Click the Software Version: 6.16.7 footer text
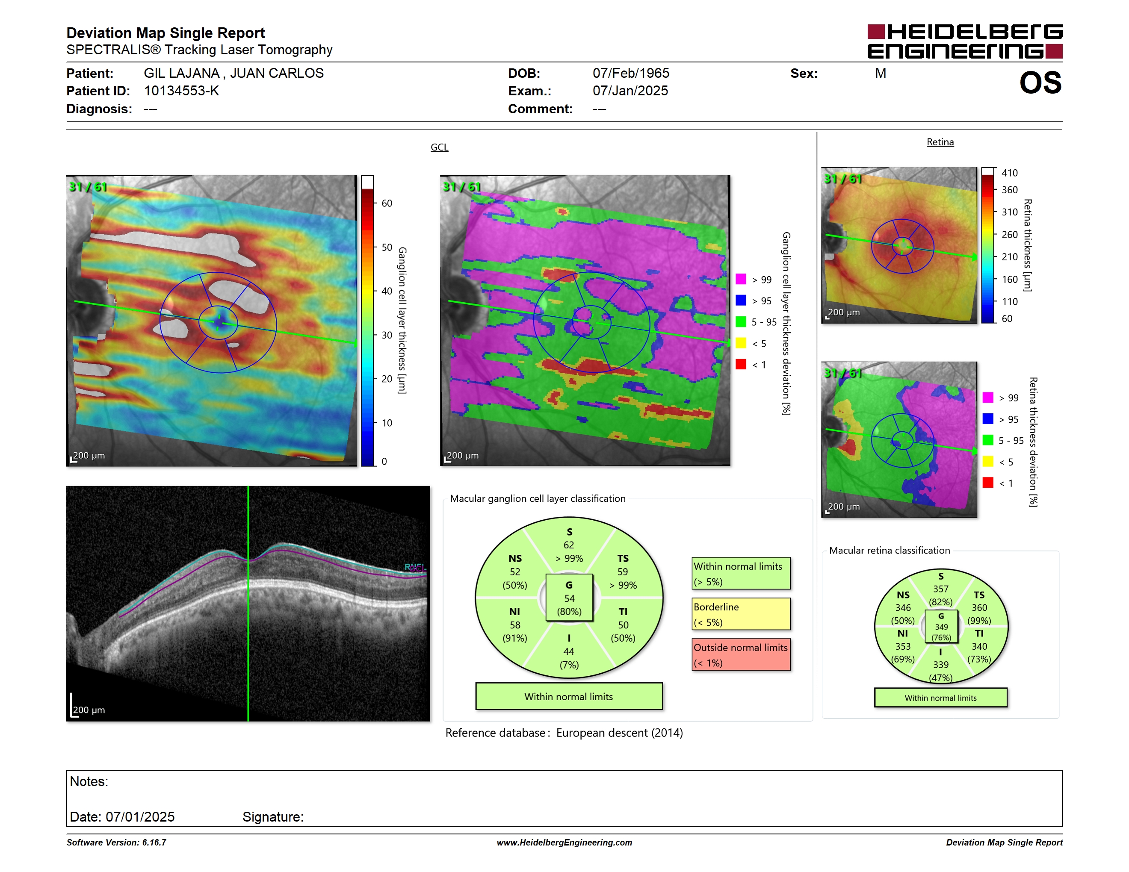The image size is (1129, 872). click(116, 843)
